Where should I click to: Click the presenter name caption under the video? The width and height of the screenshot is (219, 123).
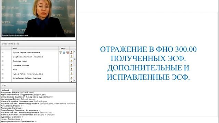15,36
